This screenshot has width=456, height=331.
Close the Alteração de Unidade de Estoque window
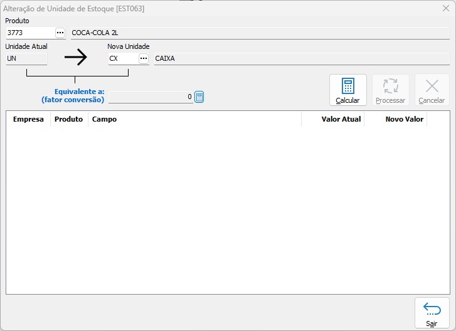(x=445, y=8)
